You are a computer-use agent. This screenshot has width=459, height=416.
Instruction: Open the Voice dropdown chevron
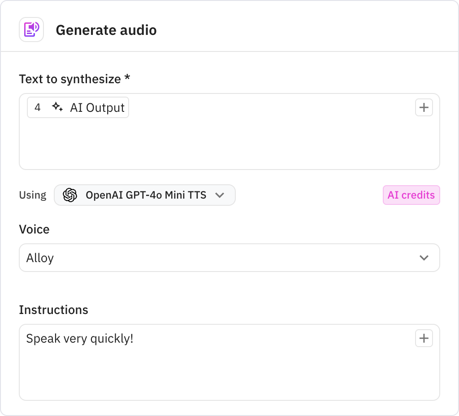click(424, 258)
